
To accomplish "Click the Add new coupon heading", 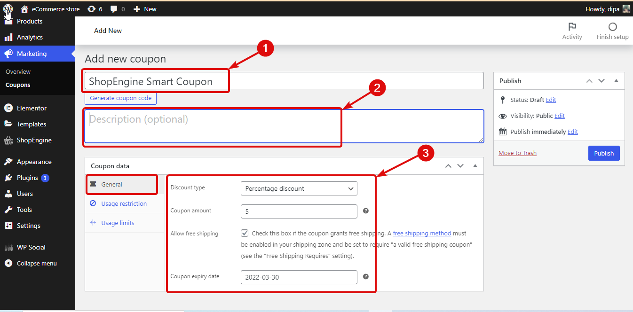I will [x=125, y=59].
